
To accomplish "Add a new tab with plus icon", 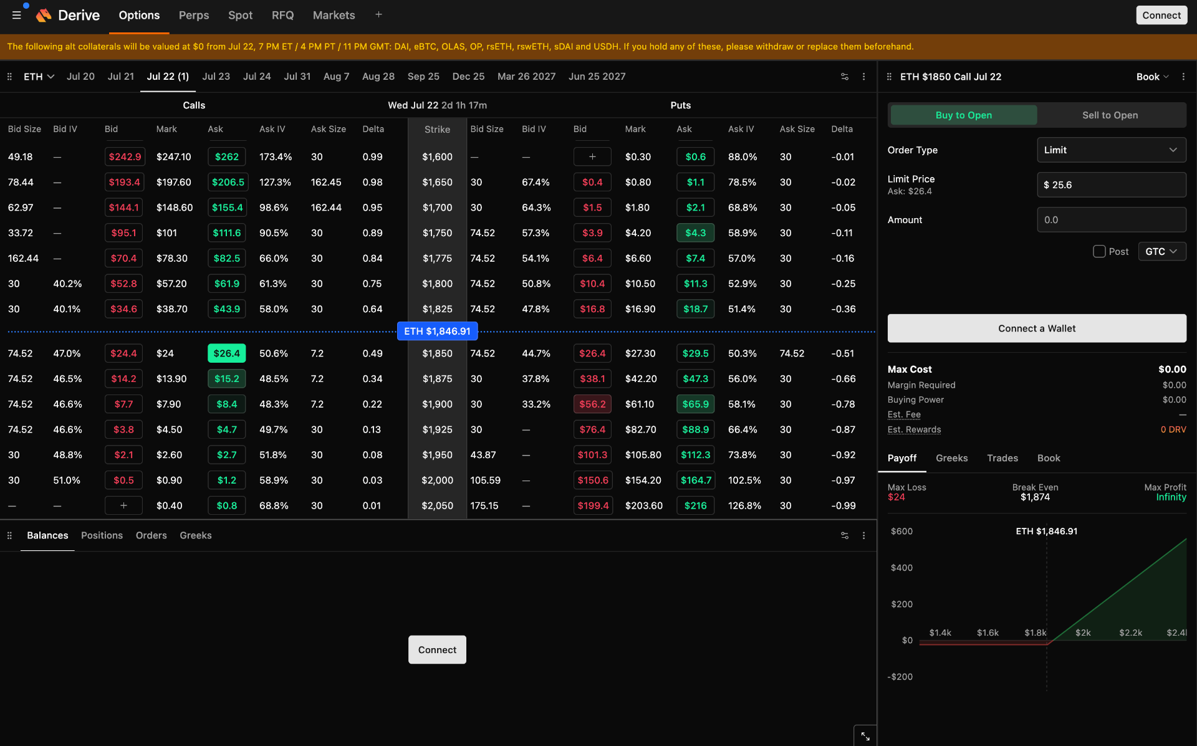I will [x=378, y=14].
